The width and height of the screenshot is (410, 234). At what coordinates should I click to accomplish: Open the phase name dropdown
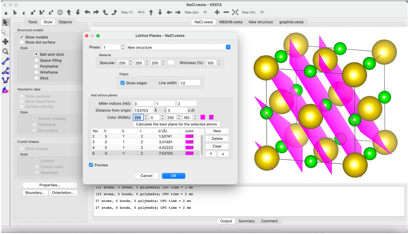[228, 47]
